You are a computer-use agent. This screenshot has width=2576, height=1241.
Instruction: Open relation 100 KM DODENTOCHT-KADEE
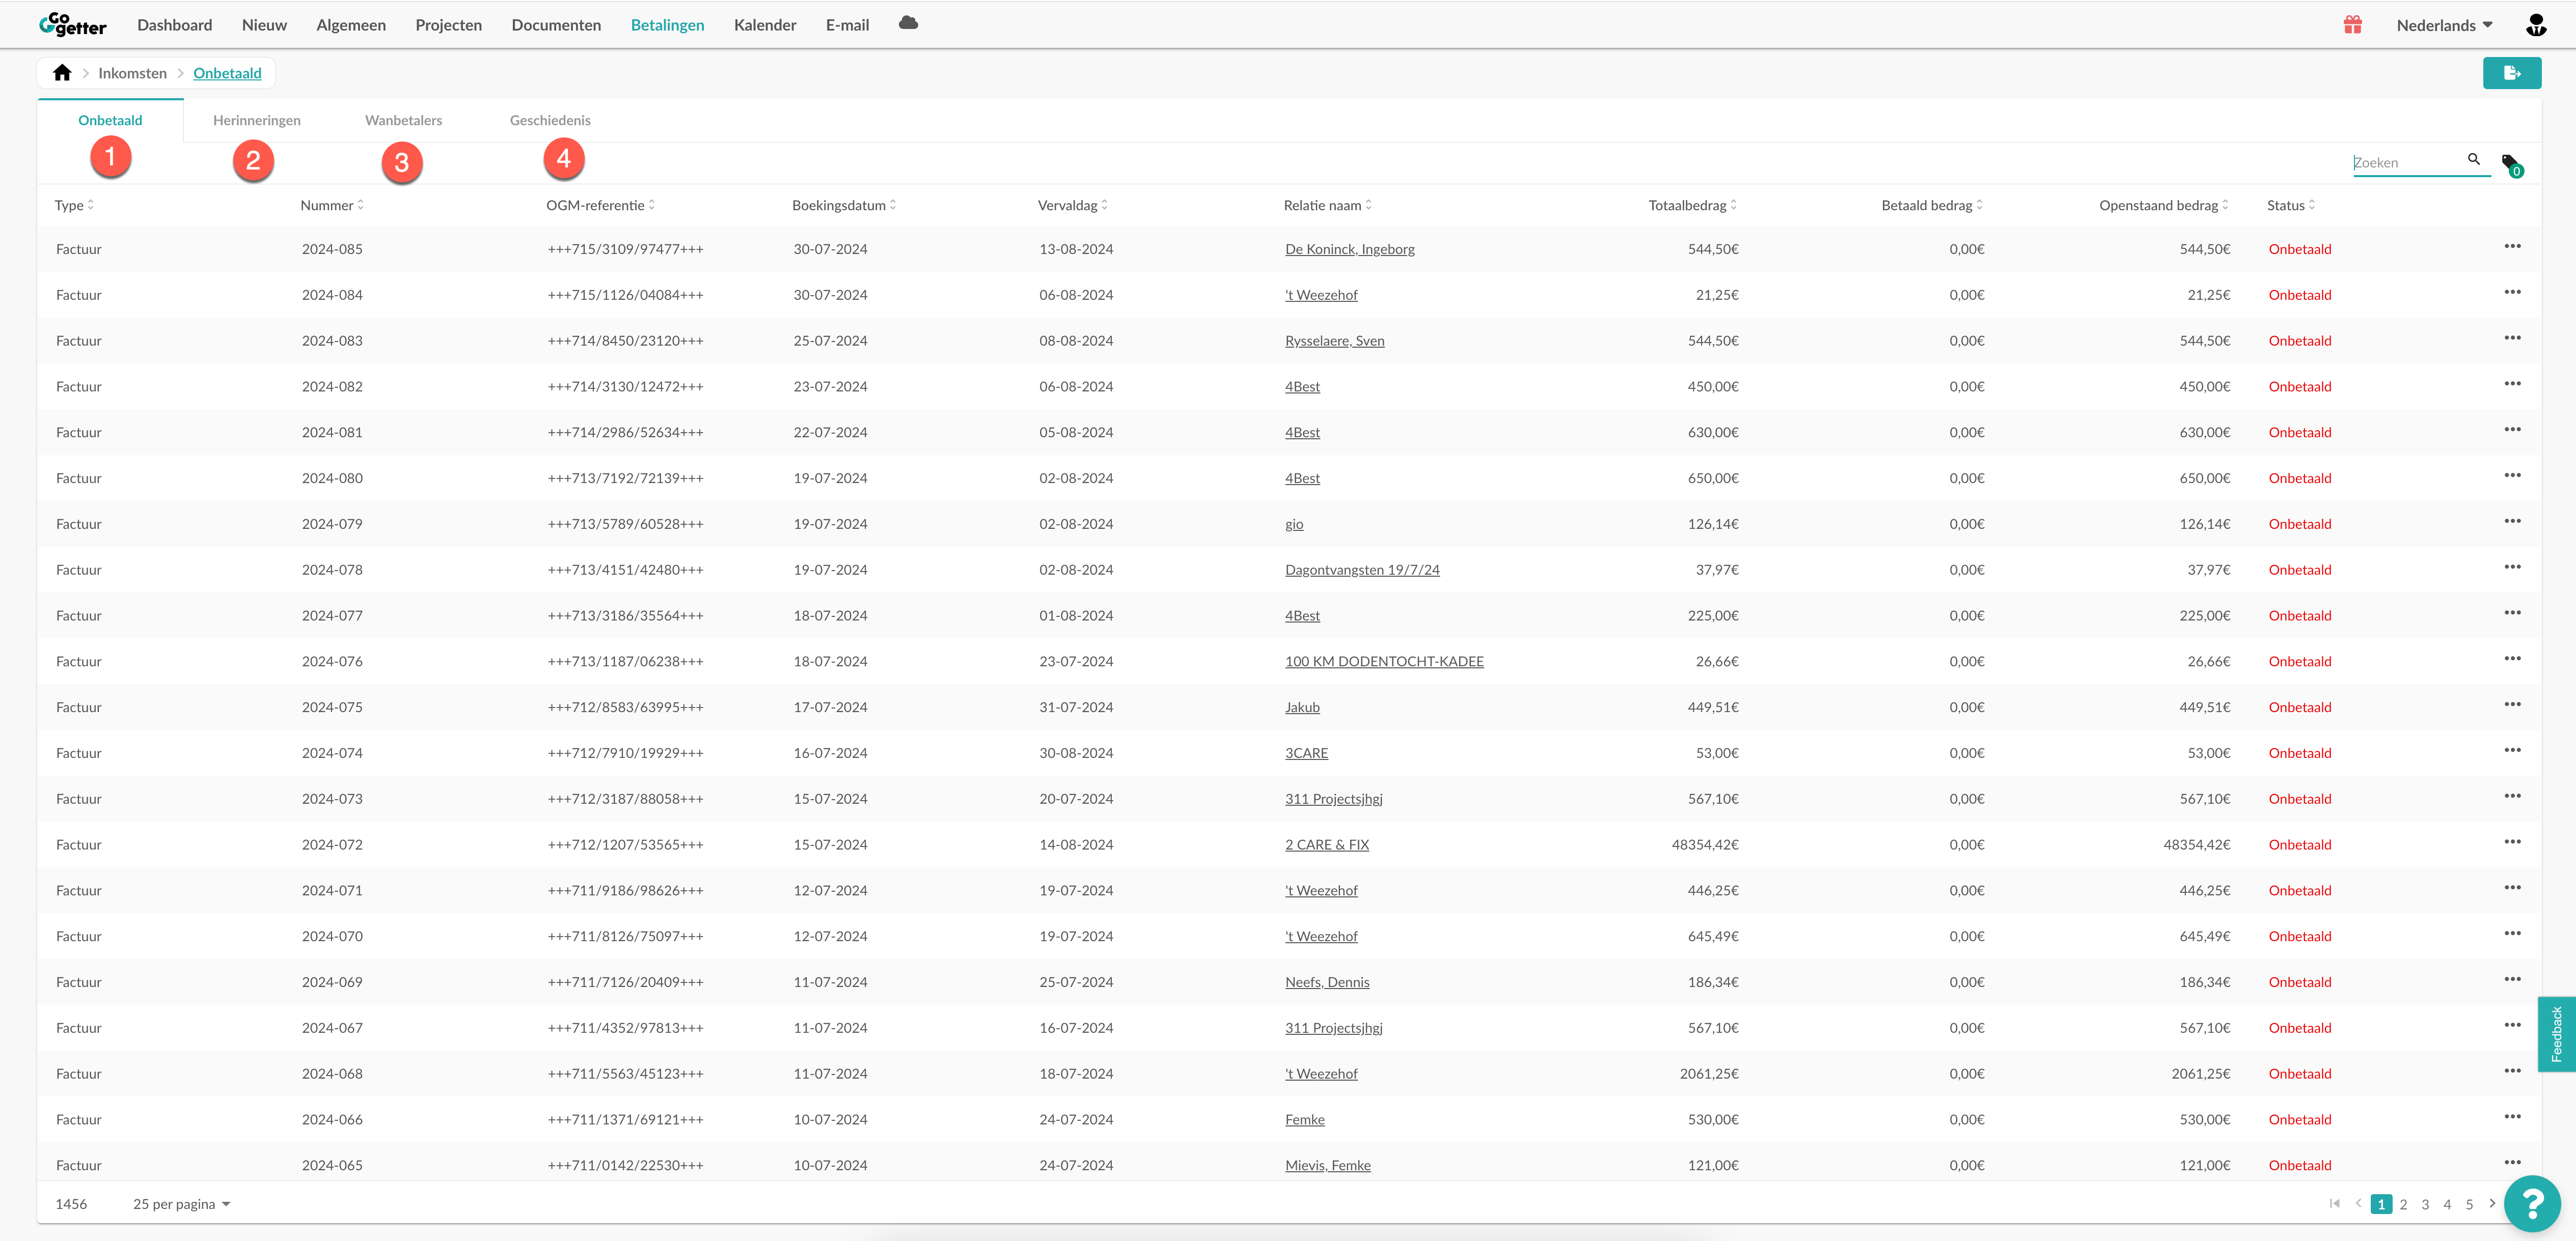coord(1384,662)
